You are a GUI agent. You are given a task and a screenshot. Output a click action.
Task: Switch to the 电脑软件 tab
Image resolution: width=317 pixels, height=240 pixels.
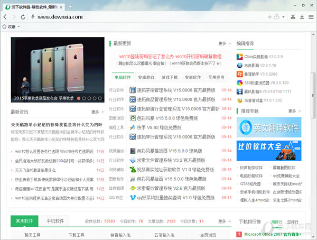pyautogui.click(x=123, y=77)
